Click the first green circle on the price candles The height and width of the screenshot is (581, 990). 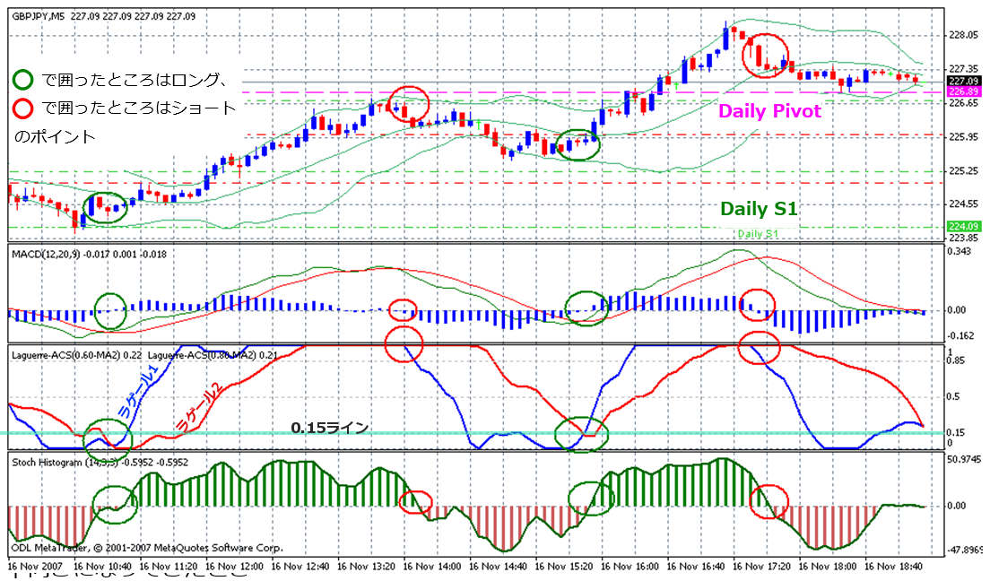(106, 208)
